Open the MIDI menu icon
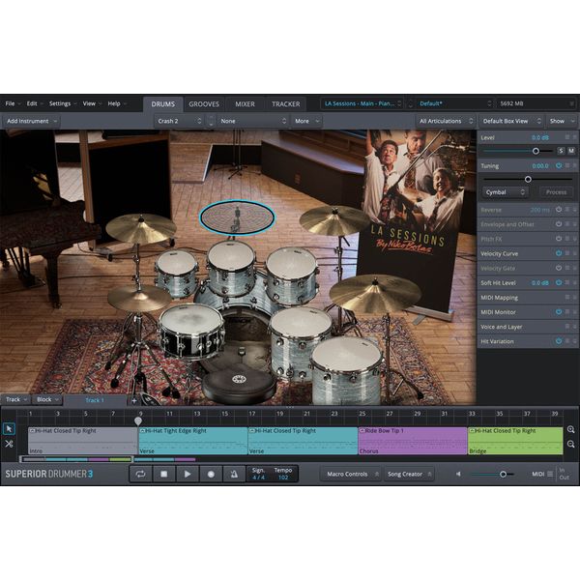The image size is (580, 580). coord(550,474)
